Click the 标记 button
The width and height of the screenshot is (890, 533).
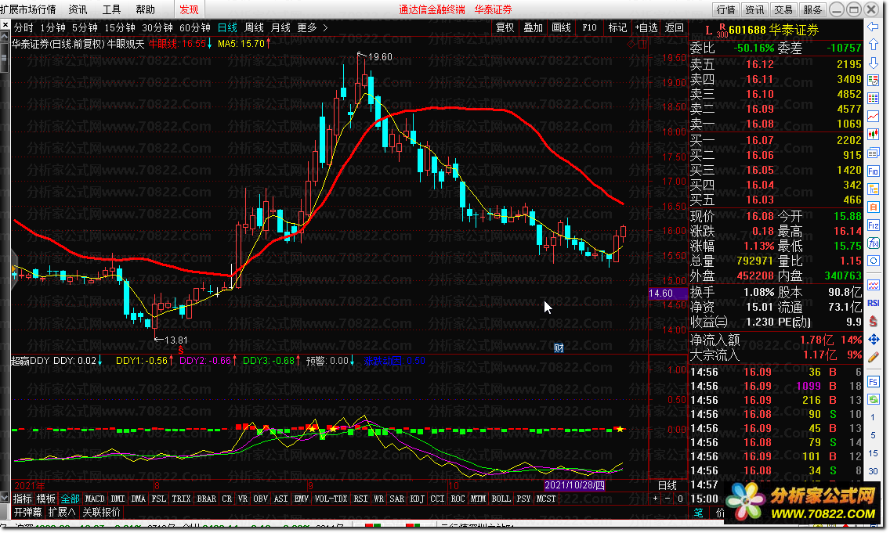tap(617, 27)
